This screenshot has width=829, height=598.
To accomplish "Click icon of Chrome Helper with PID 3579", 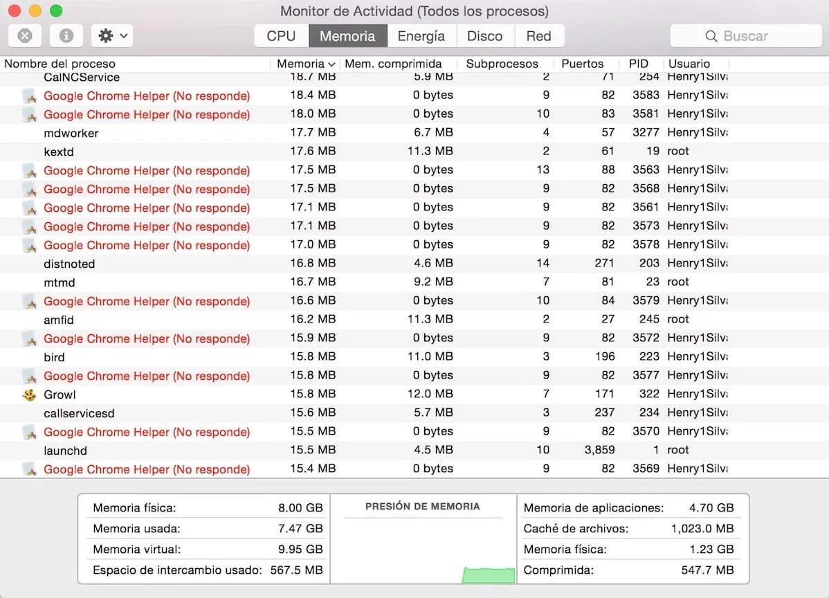I will tap(30, 301).
